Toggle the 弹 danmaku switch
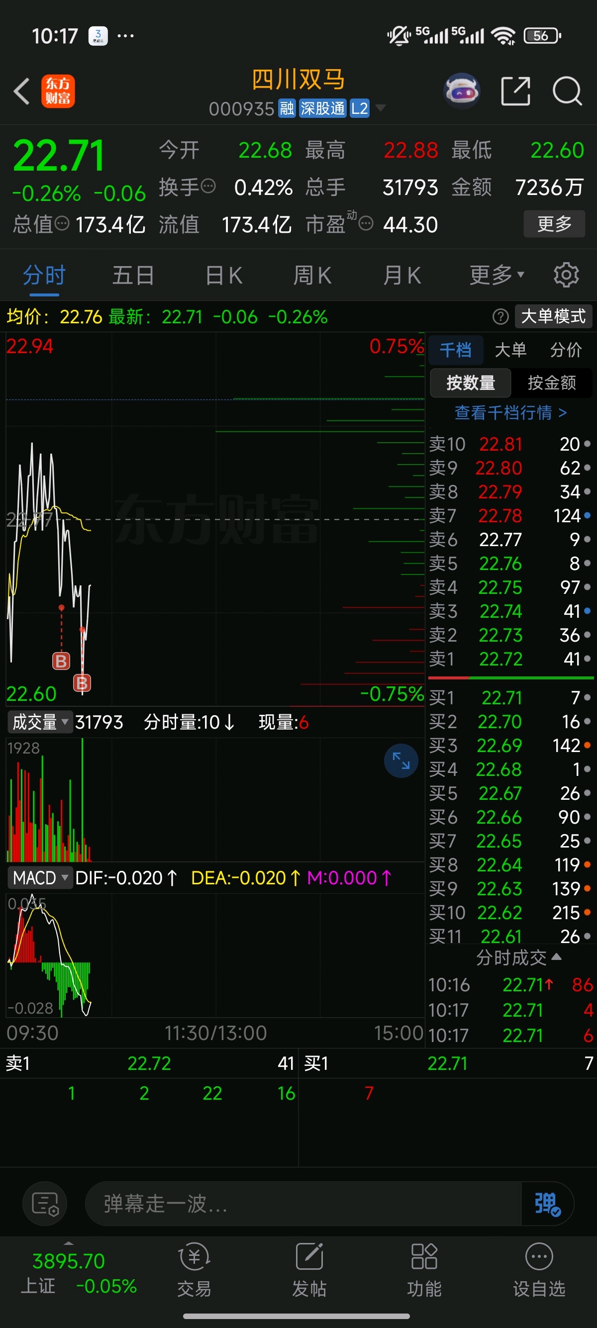 click(x=547, y=1204)
